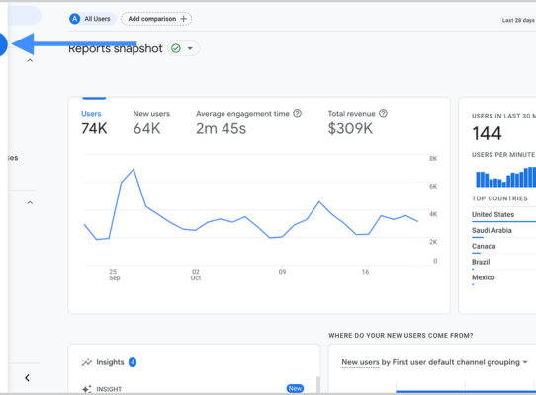This screenshot has width=536, height=395.
Task: Click the Insights trend icon
Action: click(x=87, y=362)
